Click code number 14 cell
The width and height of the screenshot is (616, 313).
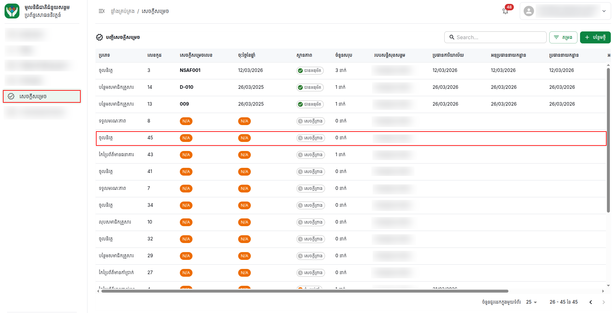point(150,87)
